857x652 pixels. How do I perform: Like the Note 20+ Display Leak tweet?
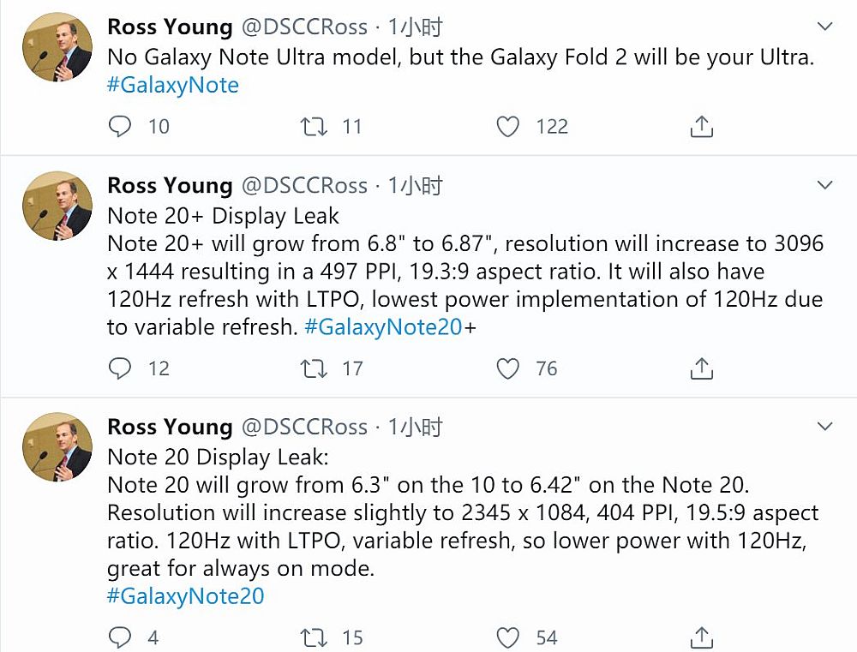(x=508, y=368)
